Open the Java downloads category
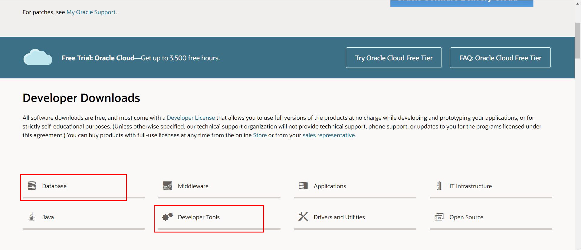 (x=84, y=217)
